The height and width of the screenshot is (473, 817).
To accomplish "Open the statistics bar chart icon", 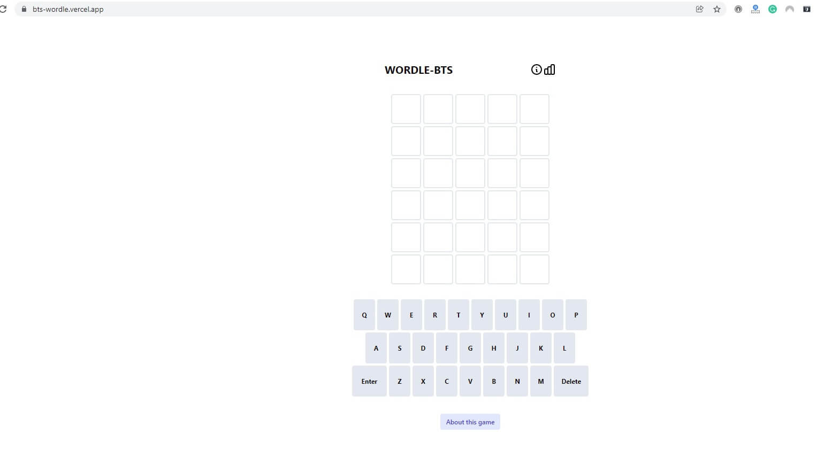I will 549,69.
